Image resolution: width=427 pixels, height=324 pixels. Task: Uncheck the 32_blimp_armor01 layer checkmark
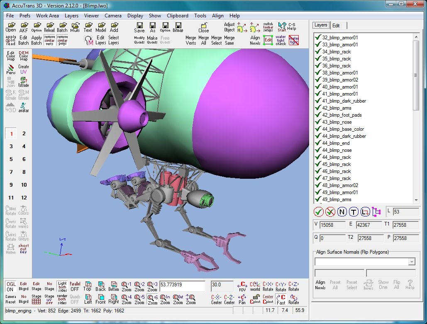(x=318, y=37)
